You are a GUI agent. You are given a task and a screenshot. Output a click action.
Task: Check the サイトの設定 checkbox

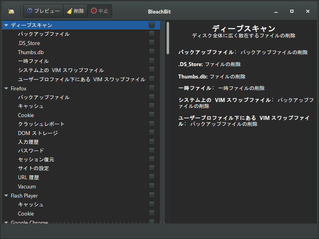click(x=152, y=168)
